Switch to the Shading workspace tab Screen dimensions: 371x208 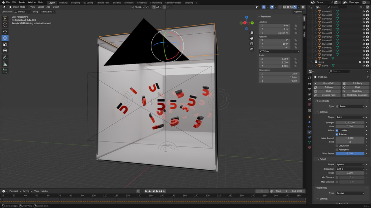(117, 3)
